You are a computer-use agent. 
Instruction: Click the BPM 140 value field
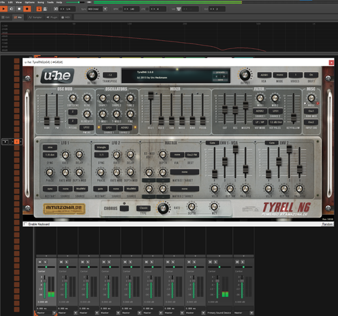pyautogui.click(x=132, y=9)
